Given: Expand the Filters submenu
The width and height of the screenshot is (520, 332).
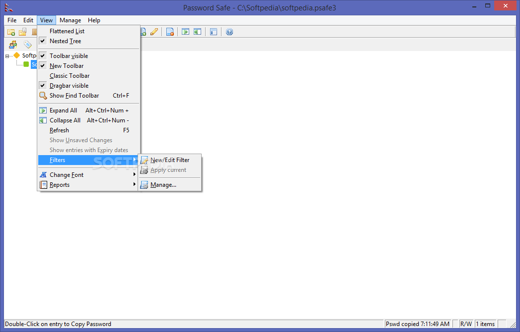Looking at the screenshot, I should (x=89, y=160).
